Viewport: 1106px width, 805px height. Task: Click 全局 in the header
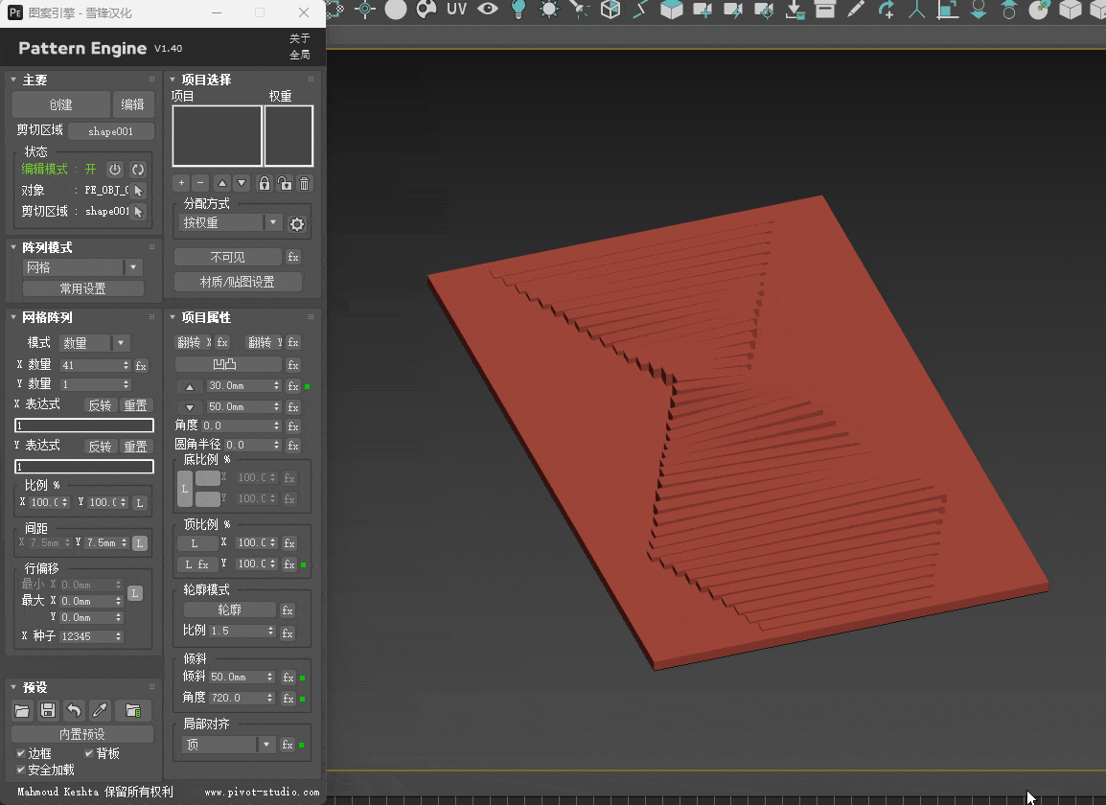pos(300,55)
